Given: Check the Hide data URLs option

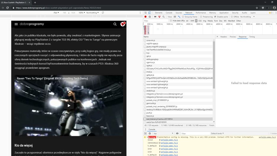Looking at the screenshot, I should 171,21.
